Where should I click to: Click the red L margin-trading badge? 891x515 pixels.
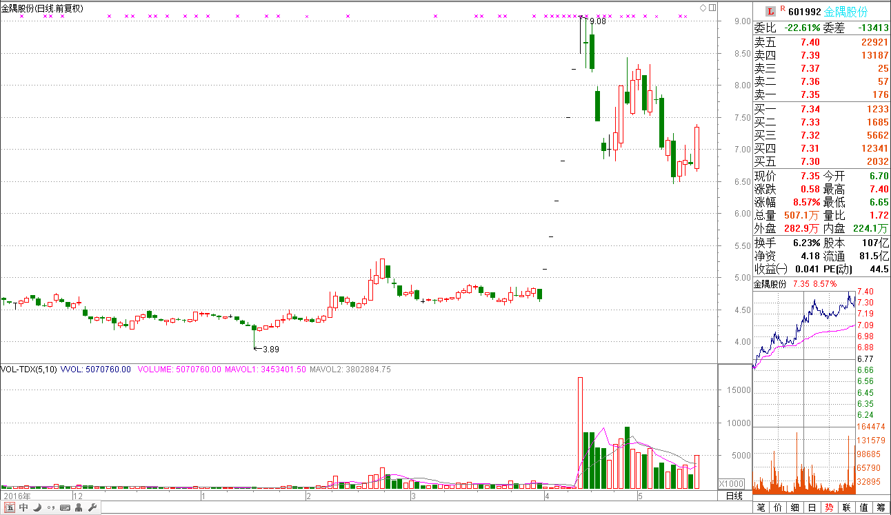click(x=771, y=10)
